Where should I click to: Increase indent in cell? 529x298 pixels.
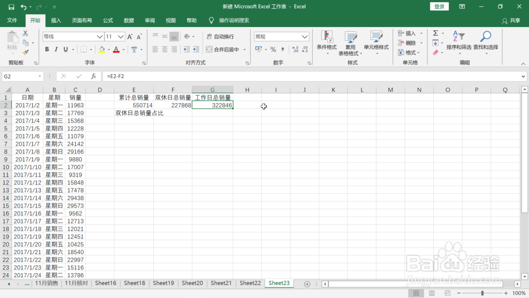pos(196,49)
